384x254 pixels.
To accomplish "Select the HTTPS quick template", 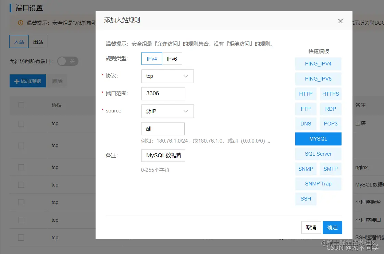I will tap(330, 94).
